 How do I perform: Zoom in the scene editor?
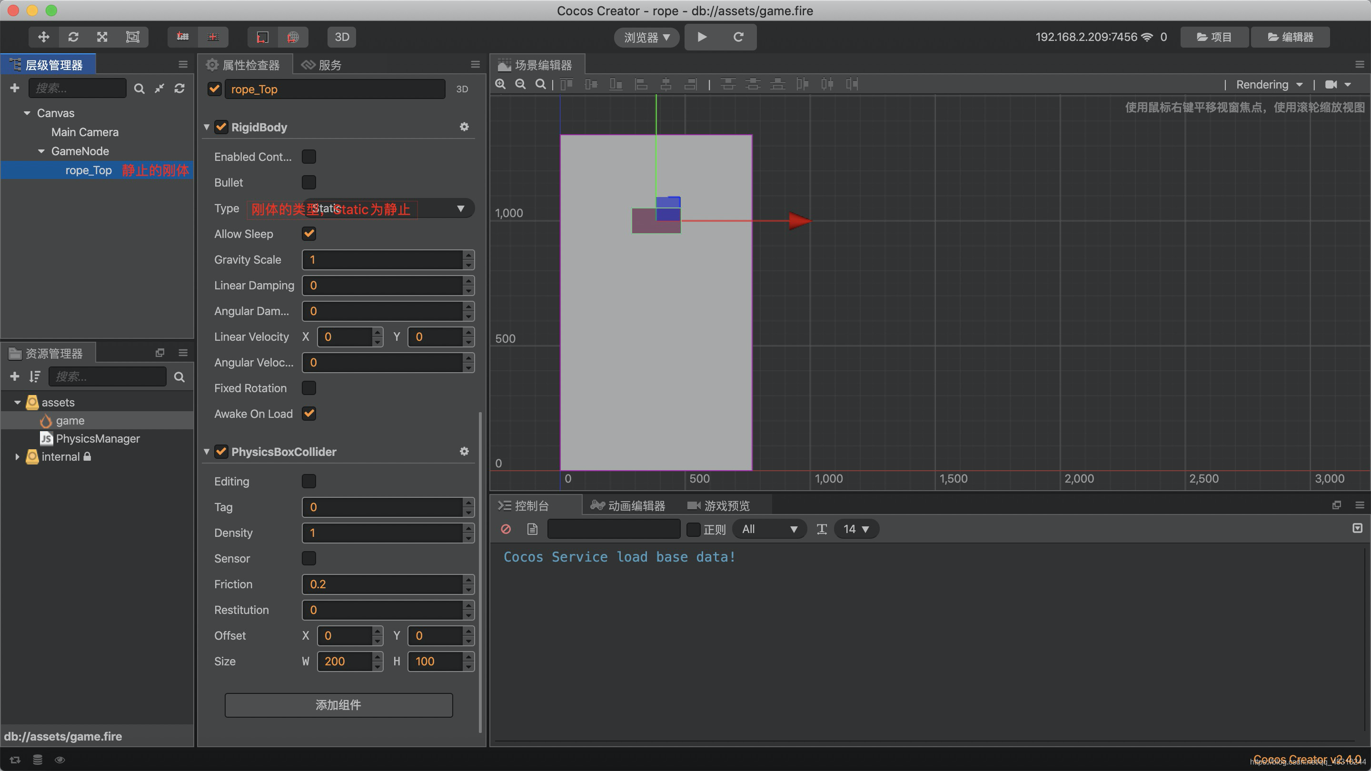coord(500,84)
